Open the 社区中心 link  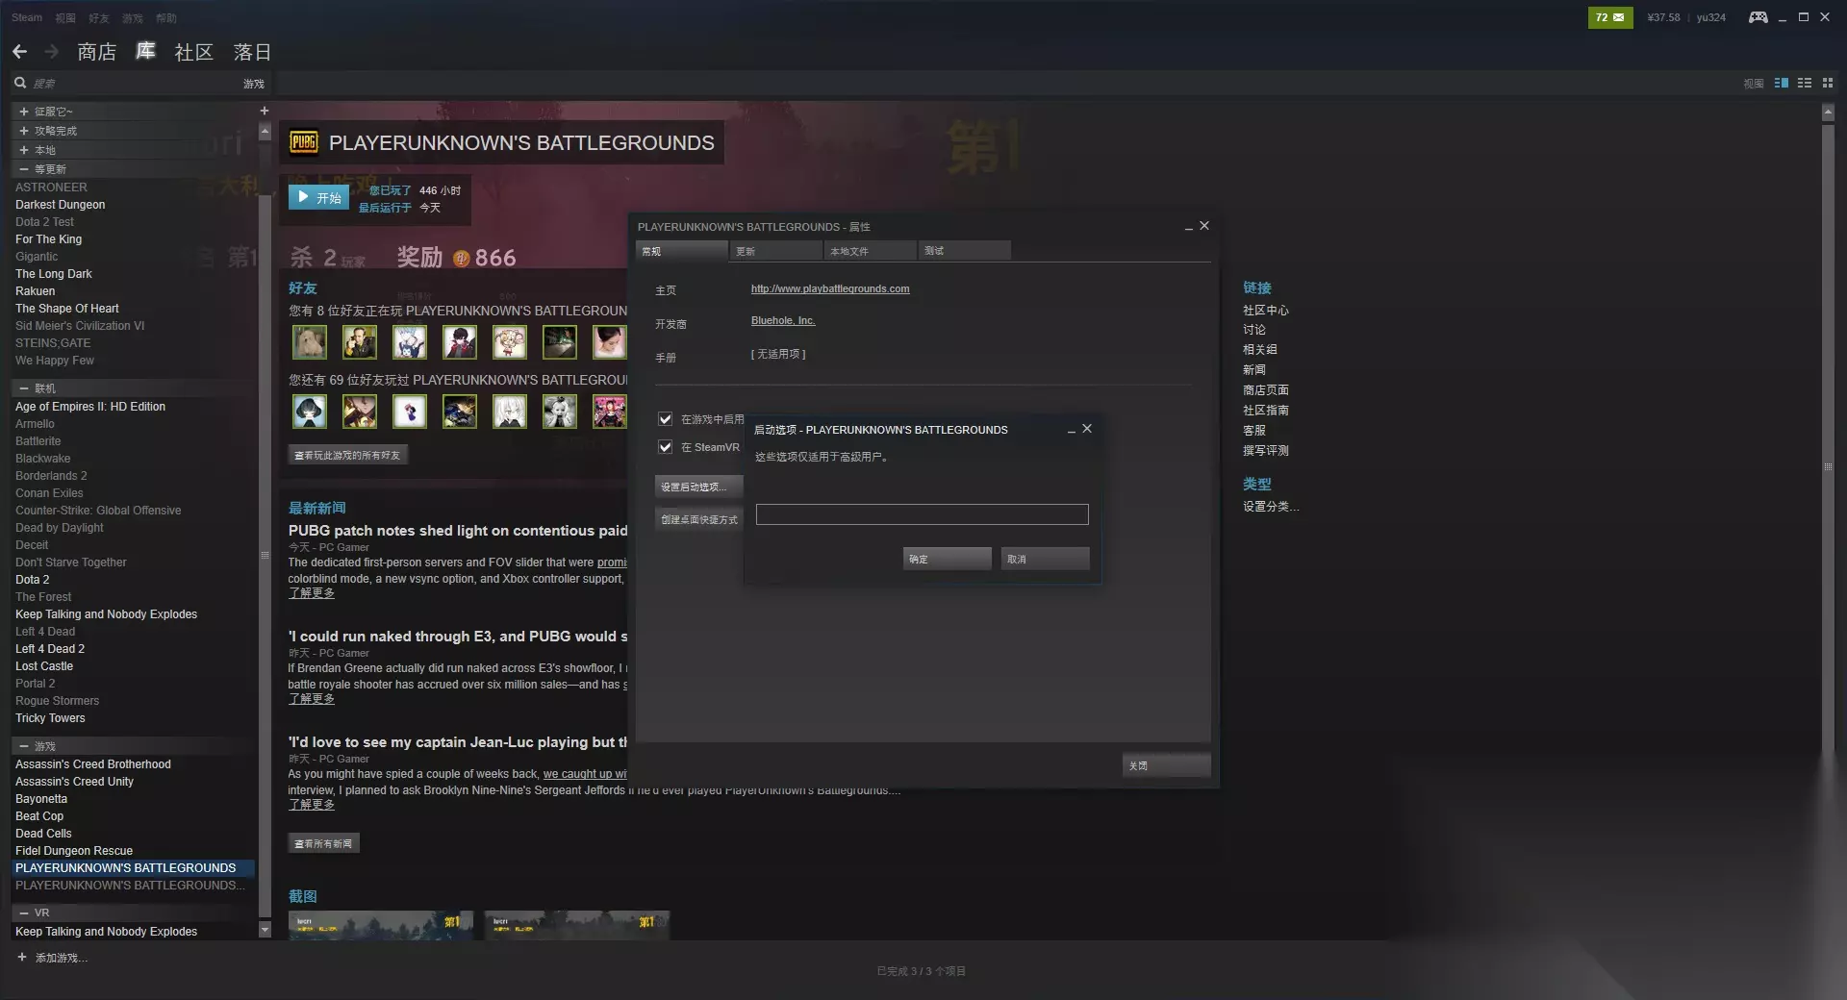tap(1266, 311)
